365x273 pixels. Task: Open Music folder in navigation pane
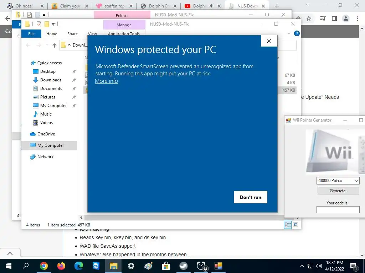(x=46, y=114)
